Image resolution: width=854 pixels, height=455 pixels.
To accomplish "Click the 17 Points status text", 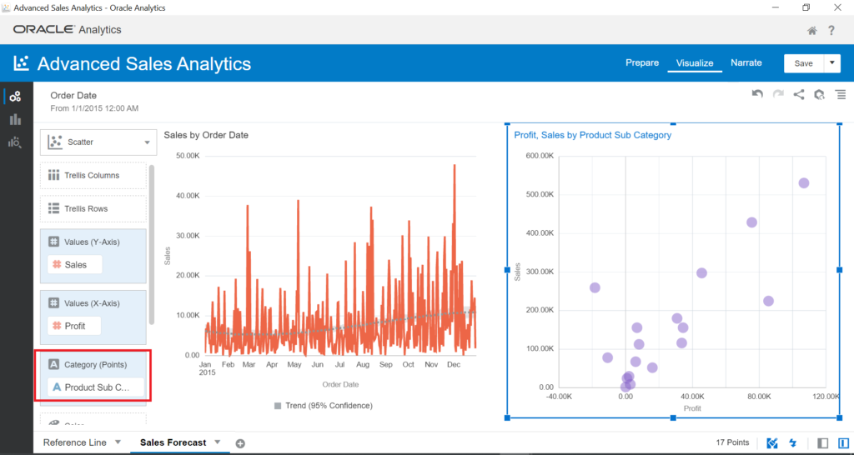I will (732, 442).
